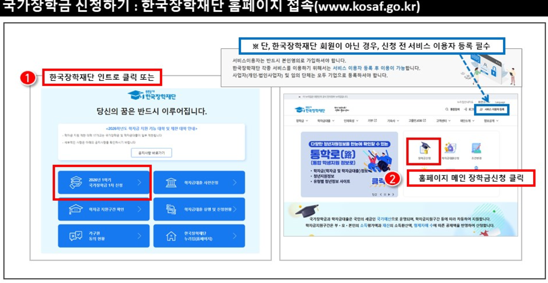The height and width of the screenshot is (283, 548).
Task: Click the 국가예산 highlighted text
Action: (385, 219)
